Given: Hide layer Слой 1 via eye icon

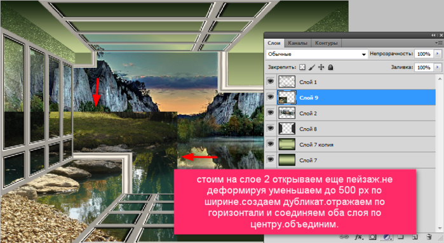Looking at the screenshot, I should pos(271,82).
